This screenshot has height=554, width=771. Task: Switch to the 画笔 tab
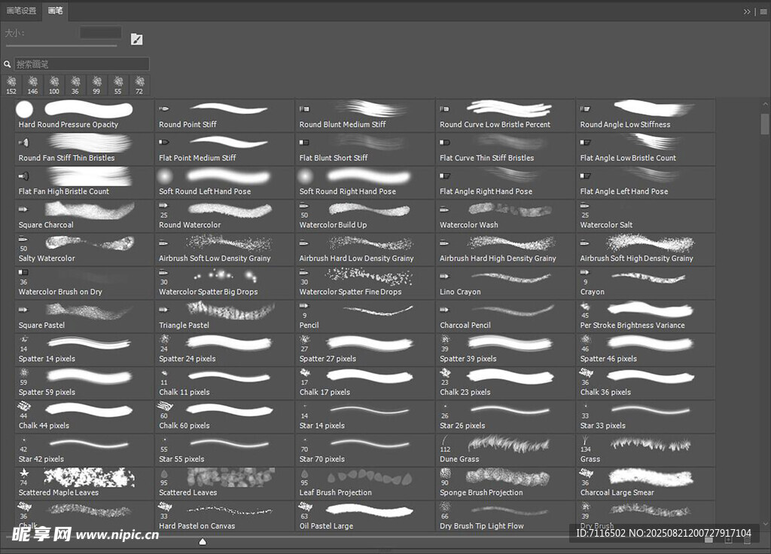(55, 11)
